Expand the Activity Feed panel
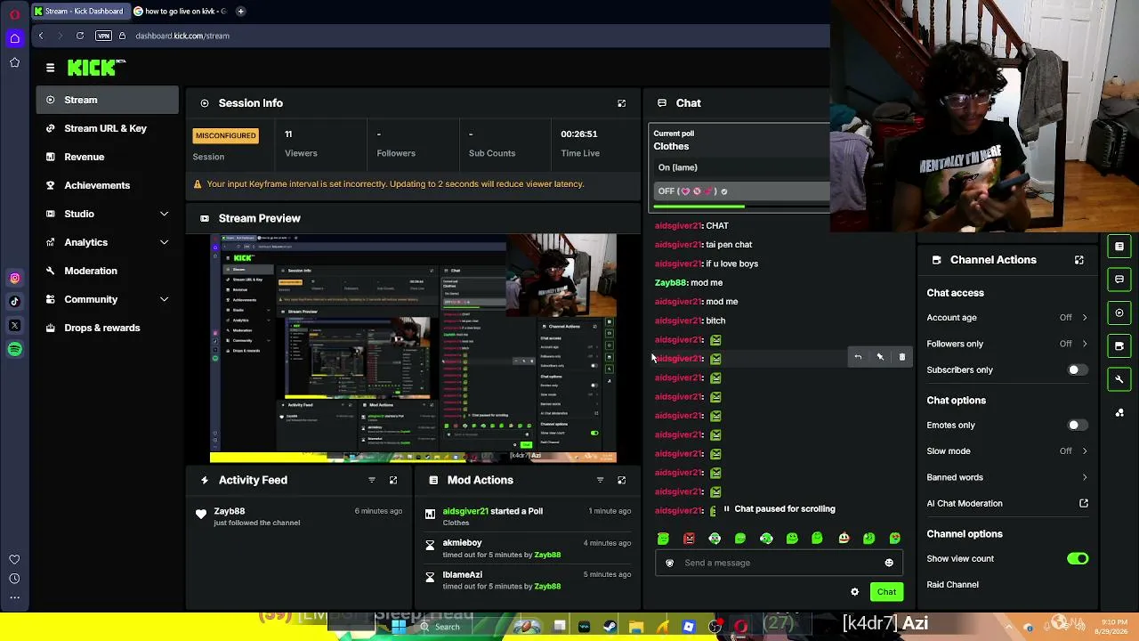The image size is (1139, 641). (x=393, y=480)
